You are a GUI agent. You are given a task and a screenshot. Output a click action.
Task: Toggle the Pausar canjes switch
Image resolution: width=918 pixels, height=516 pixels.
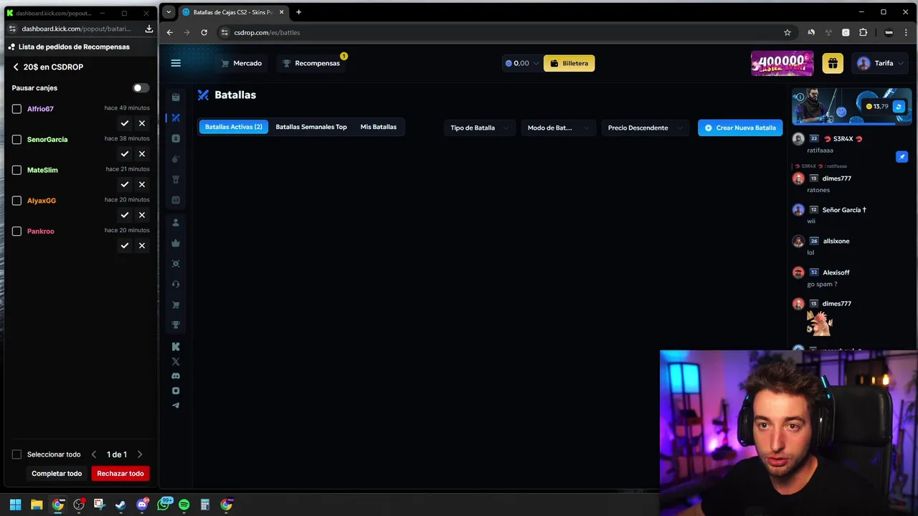[x=141, y=88]
